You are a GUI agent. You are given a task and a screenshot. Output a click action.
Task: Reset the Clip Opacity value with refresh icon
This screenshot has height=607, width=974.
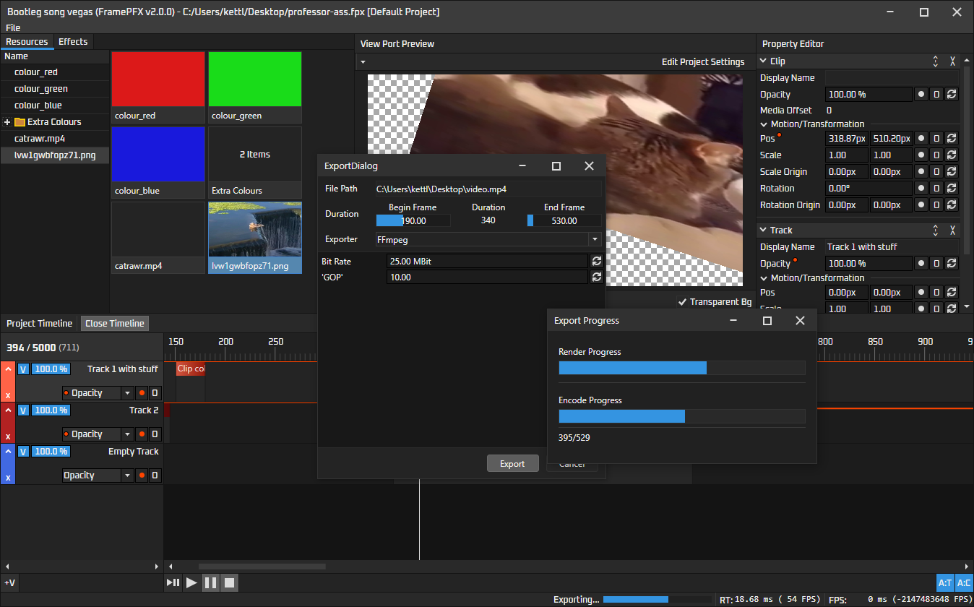tap(952, 94)
